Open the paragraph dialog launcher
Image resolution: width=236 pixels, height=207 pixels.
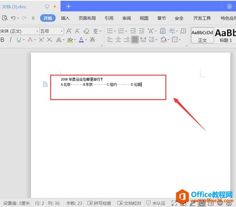click(186, 45)
